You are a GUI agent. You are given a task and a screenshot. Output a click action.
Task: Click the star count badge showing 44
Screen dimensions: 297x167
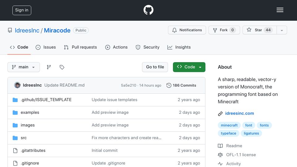268,30
